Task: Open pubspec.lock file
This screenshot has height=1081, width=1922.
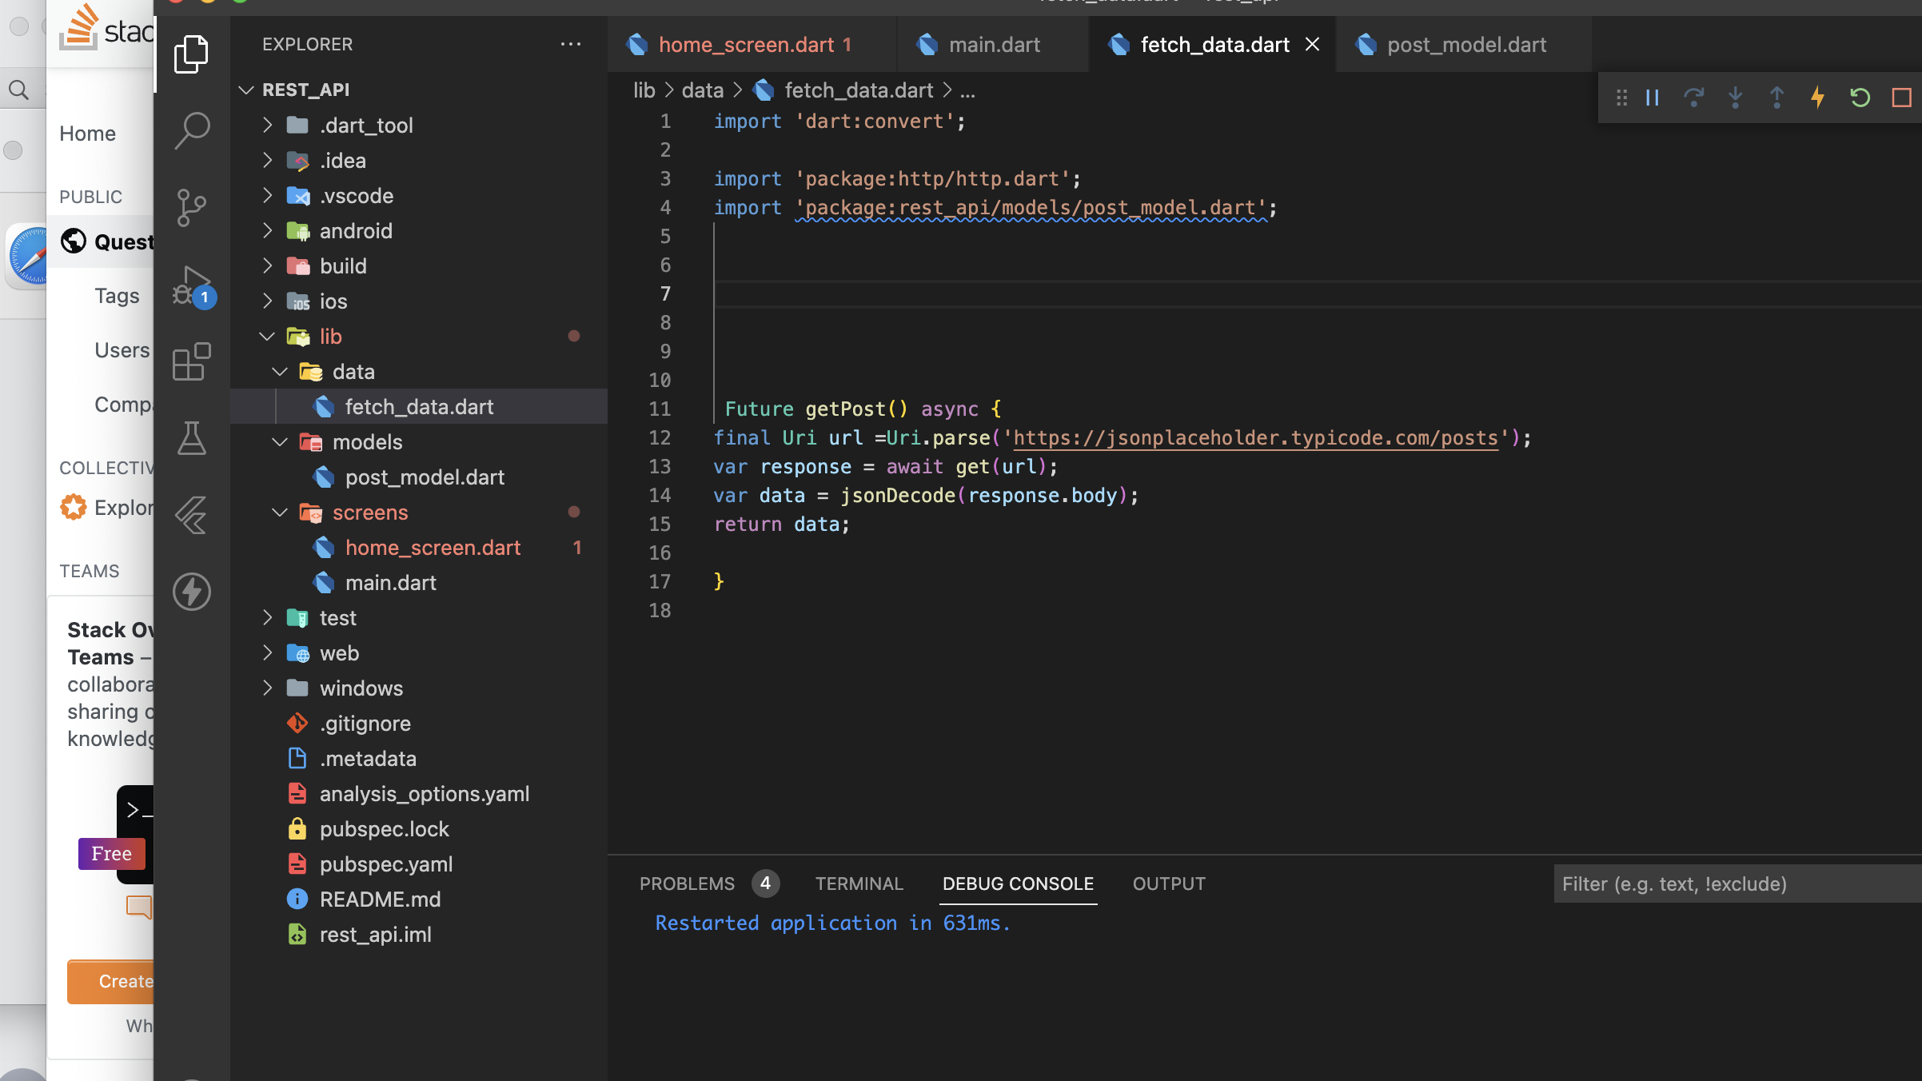Action: [419, 828]
